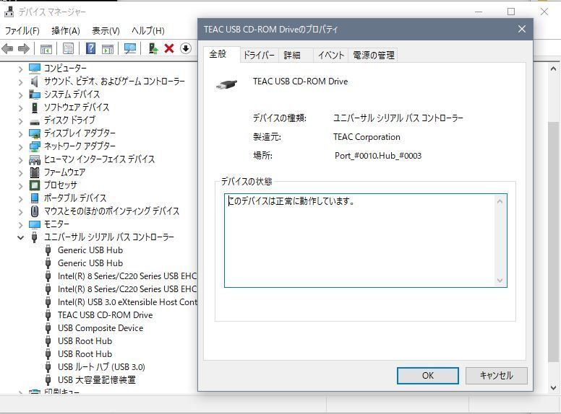Open the ファイル(F) menu
The image size is (561, 414).
(22, 31)
